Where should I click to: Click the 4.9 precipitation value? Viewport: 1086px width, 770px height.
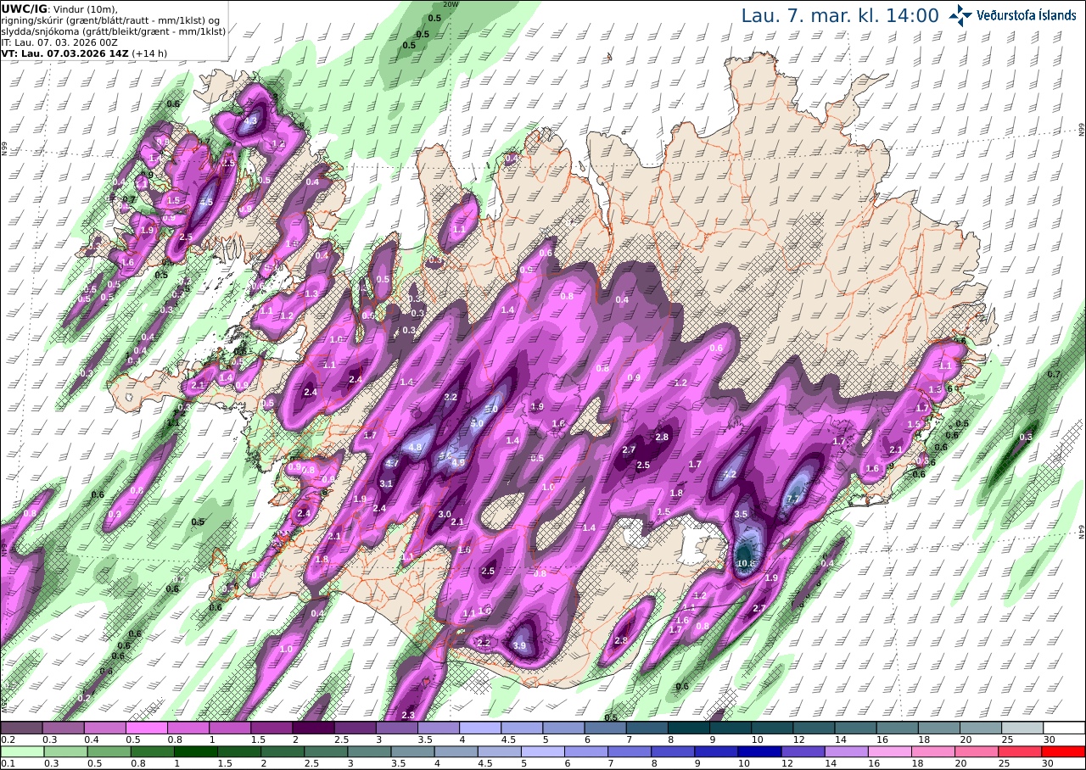(458, 463)
